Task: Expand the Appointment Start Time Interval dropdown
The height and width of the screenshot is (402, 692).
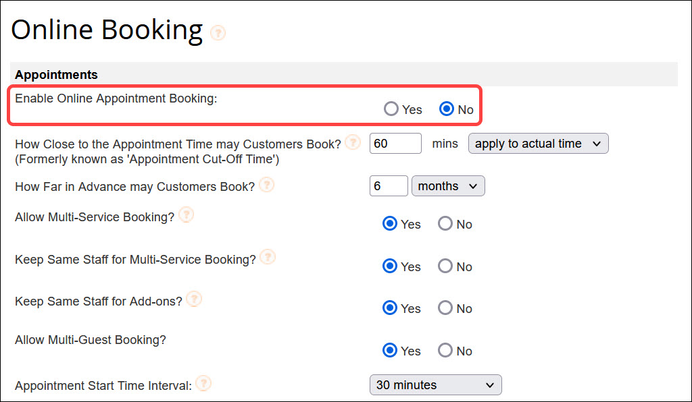Action: [435, 384]
